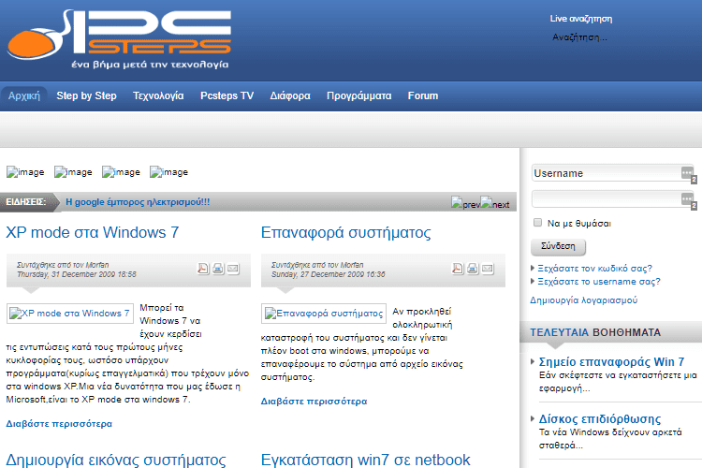Click password manager icon in password field
Image resolution: width=702 pixels, height=468 pixels.
point(687,198)
